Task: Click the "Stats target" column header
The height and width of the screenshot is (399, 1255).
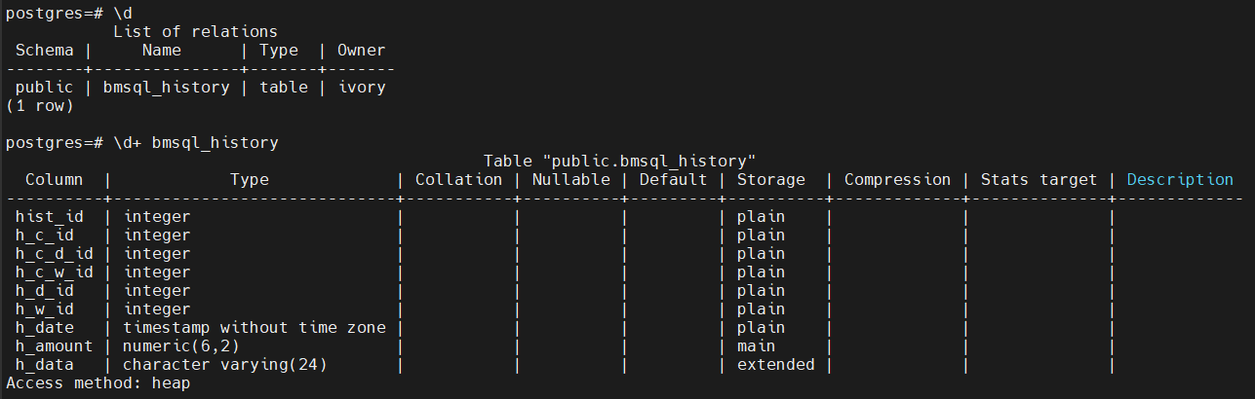Action: tap(1039, 179)
